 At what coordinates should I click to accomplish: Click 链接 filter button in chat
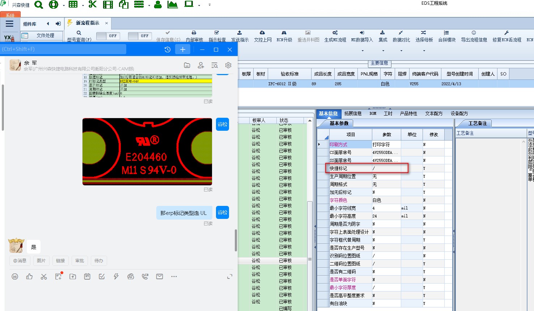(x=60, y=260)
